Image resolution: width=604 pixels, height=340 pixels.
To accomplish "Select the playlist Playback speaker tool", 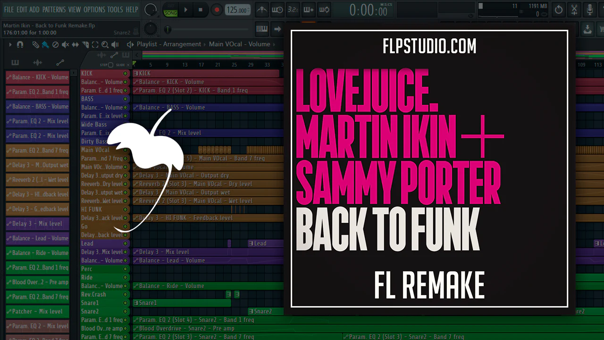I will pyautogui.click(x=115, y=44).
